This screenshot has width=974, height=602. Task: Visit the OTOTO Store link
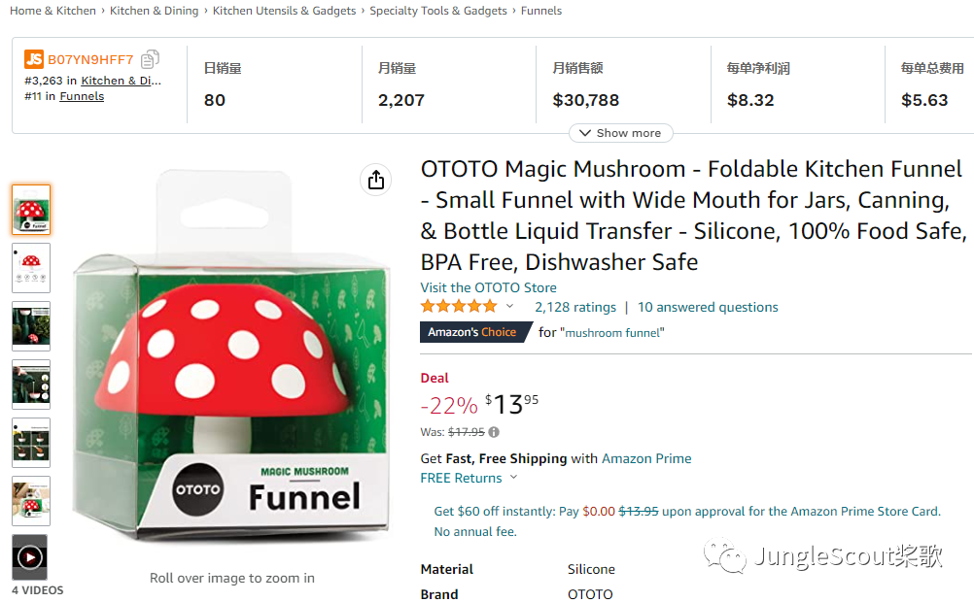pos(488,287)
